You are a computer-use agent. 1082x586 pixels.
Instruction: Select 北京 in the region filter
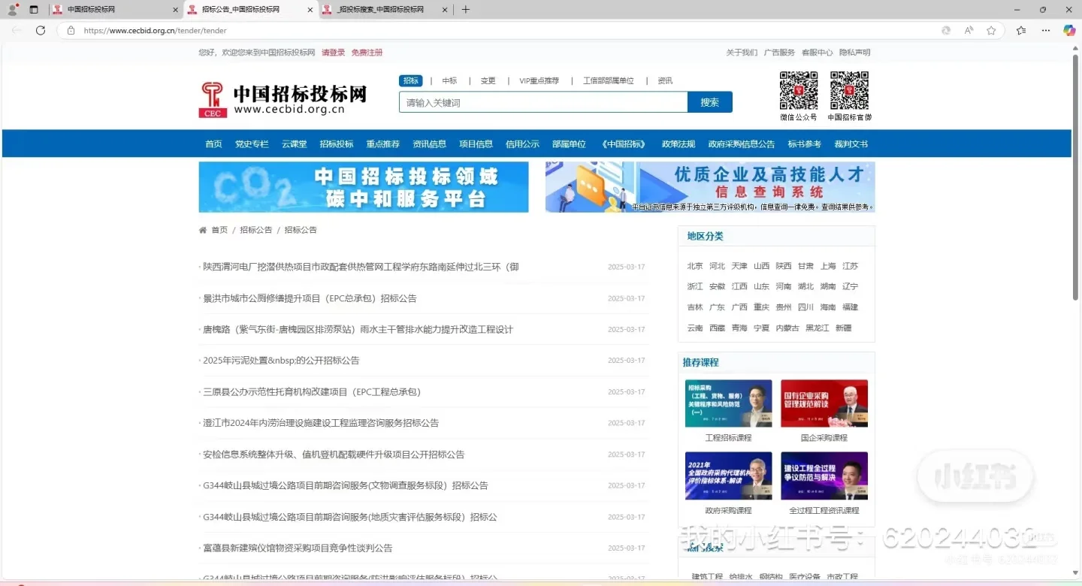(694, 265)
